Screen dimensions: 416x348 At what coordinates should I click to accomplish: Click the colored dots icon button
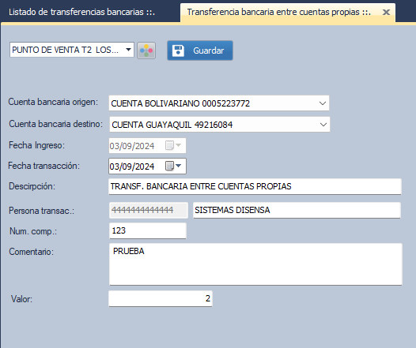pyautogui.click(x=146, y=51)
